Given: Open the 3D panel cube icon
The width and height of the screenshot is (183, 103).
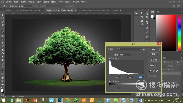Looking at the screenshot, I should (147, 37).
